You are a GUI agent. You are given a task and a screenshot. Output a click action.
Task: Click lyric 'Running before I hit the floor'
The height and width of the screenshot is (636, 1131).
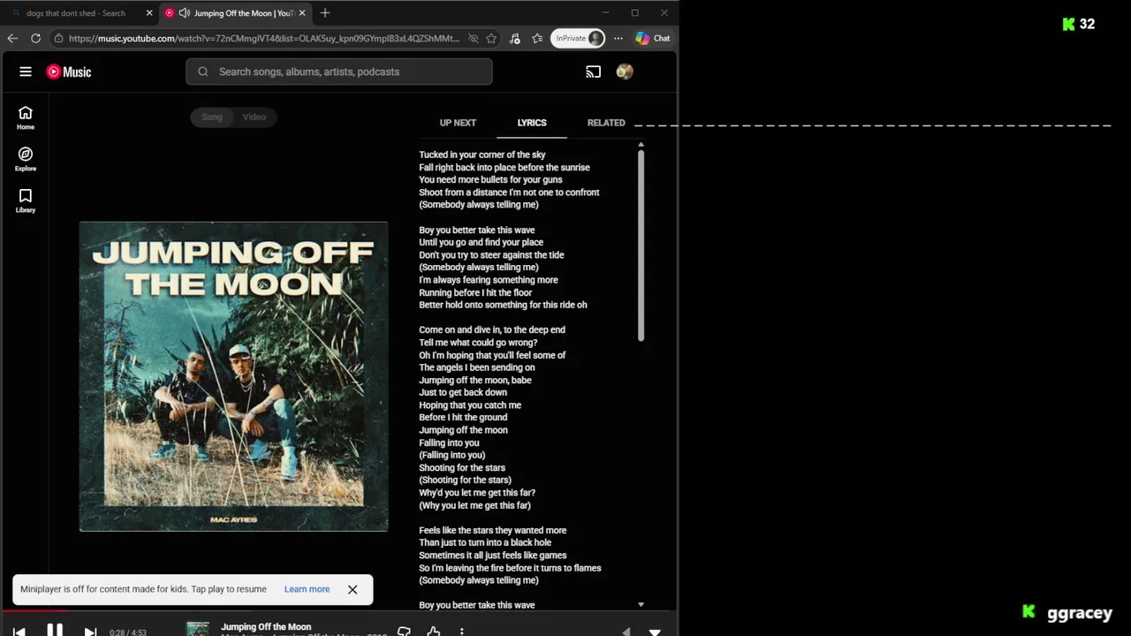(475, 292)
